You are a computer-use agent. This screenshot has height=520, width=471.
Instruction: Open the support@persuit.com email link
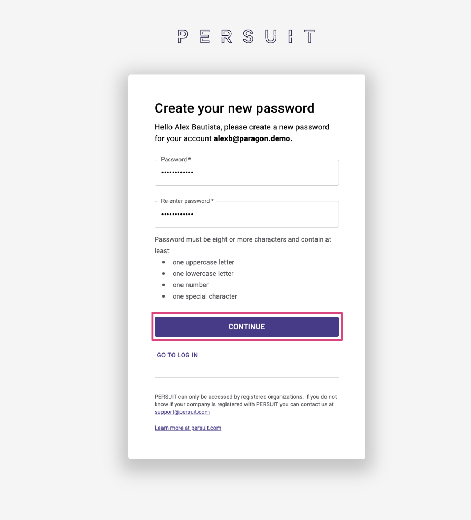click(x=182, y=412)
